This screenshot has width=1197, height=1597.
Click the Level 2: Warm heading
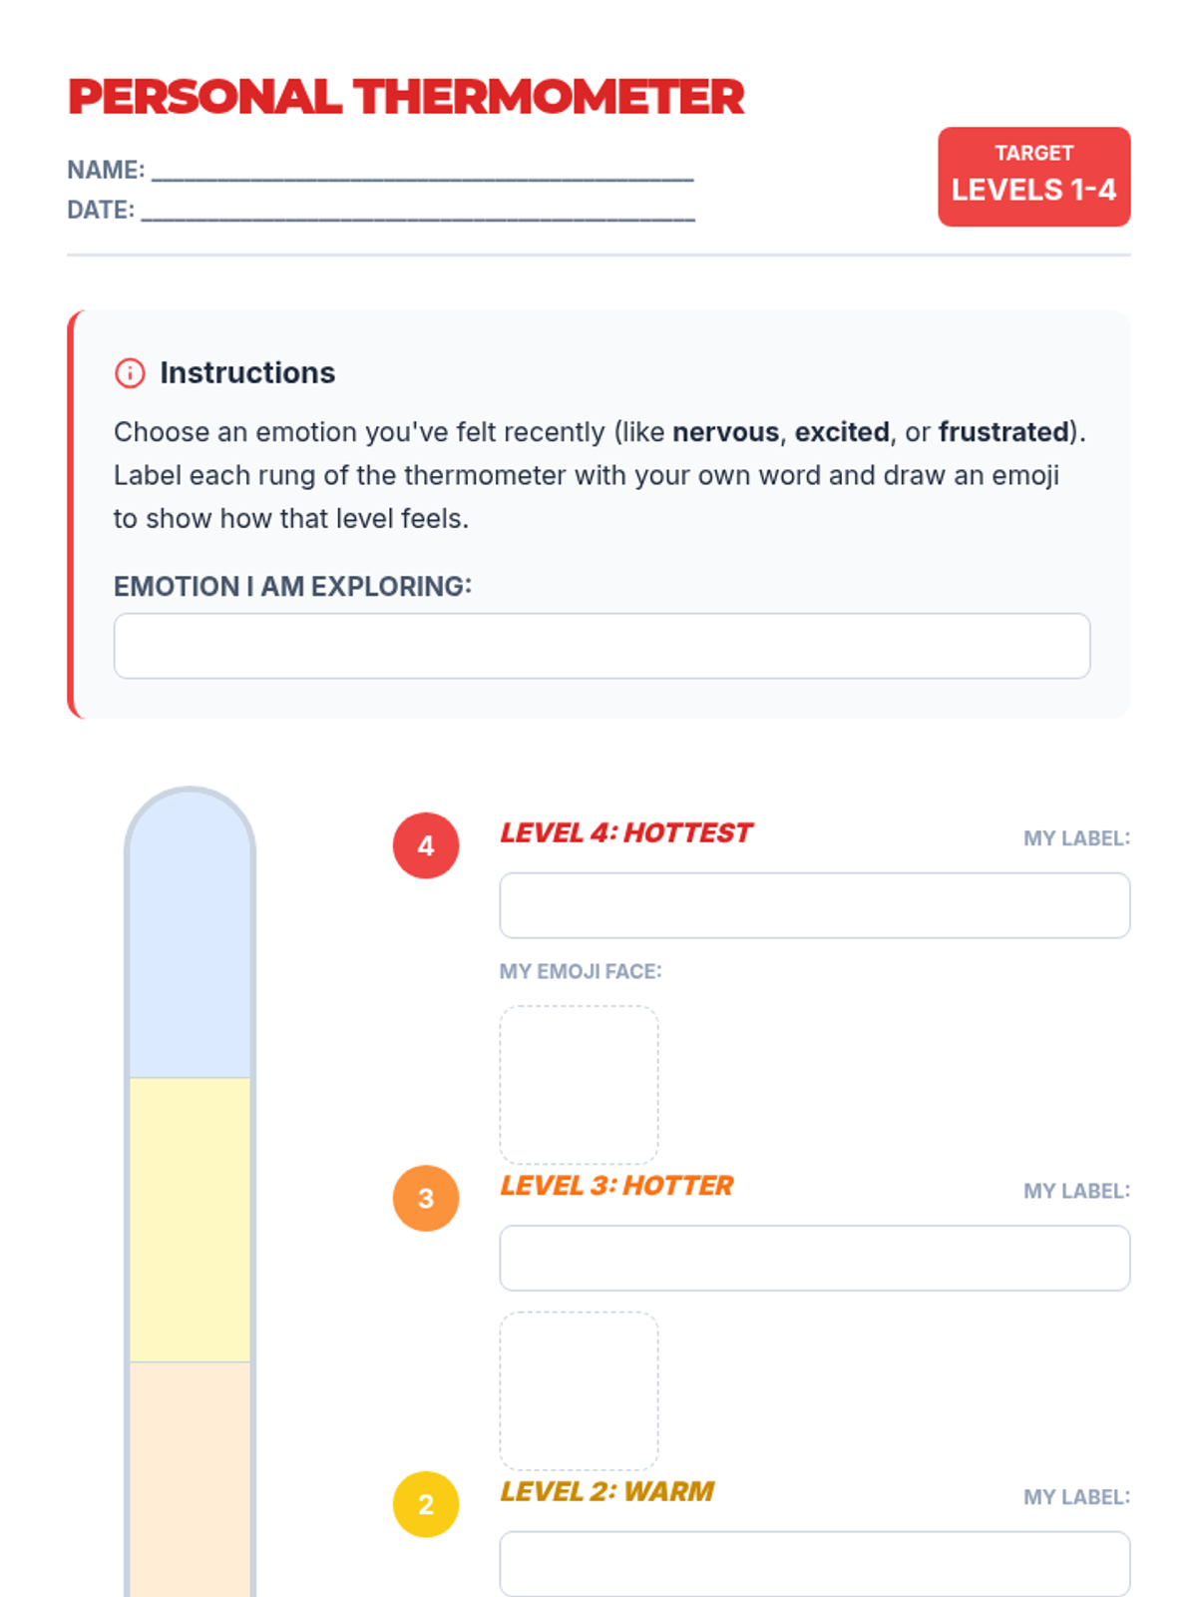(x=606, y=1491)
